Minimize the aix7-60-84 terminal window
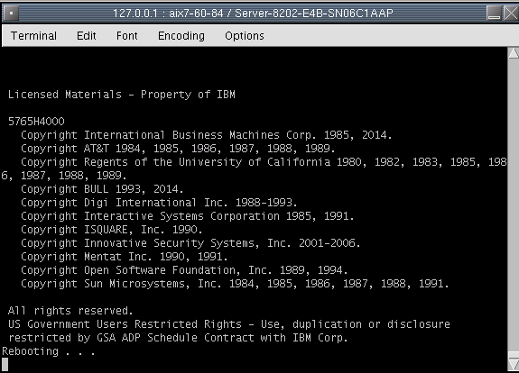This screenshot has height=373, width=519. click(494, 14)
